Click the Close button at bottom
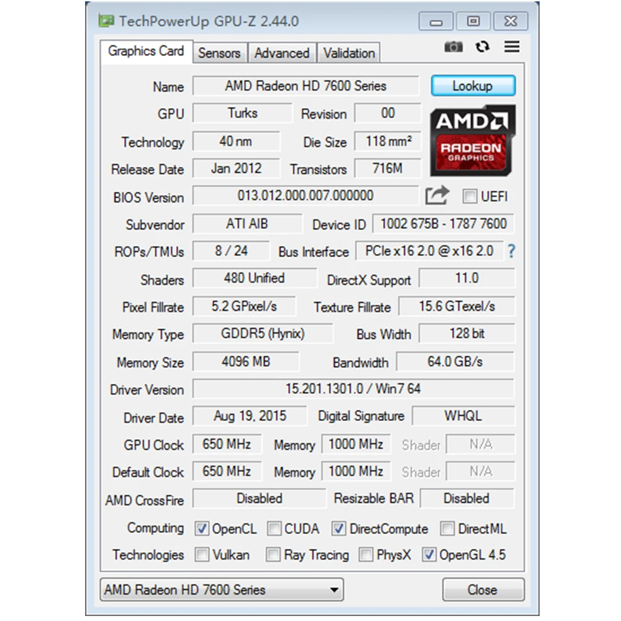This screenshot has width=621, height=621. (483, 590)
